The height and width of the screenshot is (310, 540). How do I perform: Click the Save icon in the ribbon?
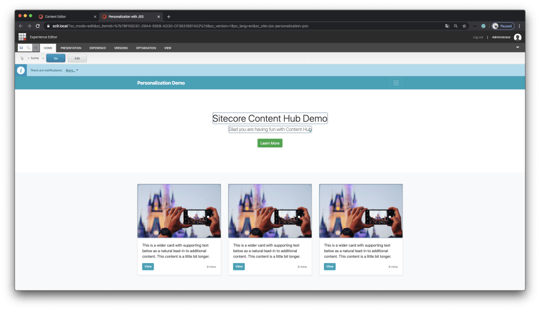(x=21, y=48)
